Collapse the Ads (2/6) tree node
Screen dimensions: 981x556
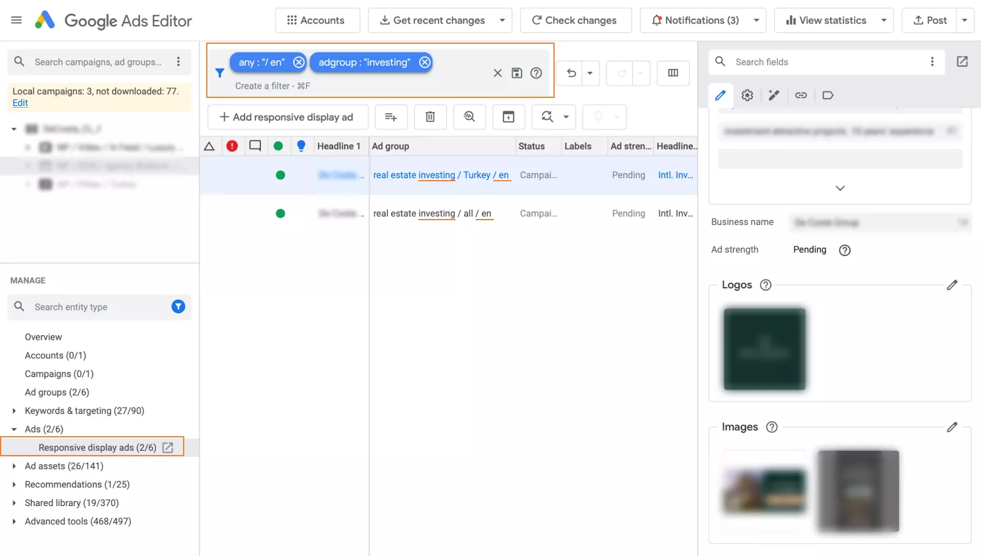tap(14, 429)
